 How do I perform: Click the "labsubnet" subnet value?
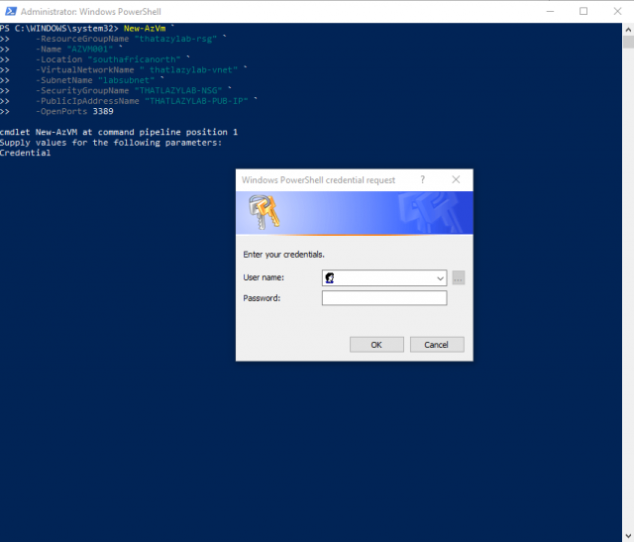126,80
